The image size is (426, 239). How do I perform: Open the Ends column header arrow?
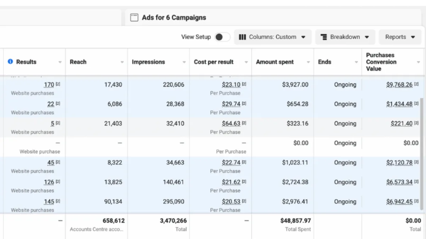point(356,62)
